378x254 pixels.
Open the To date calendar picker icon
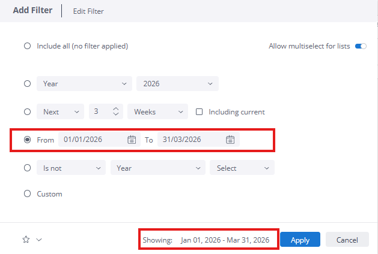pos(230,140)
